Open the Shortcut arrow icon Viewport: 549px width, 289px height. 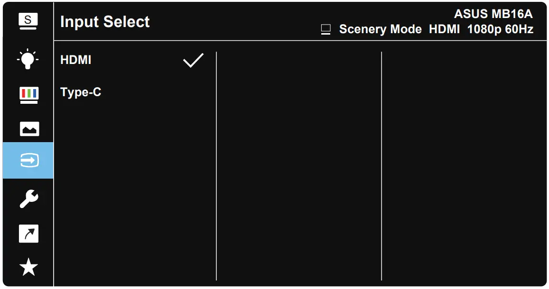[28, 234]
